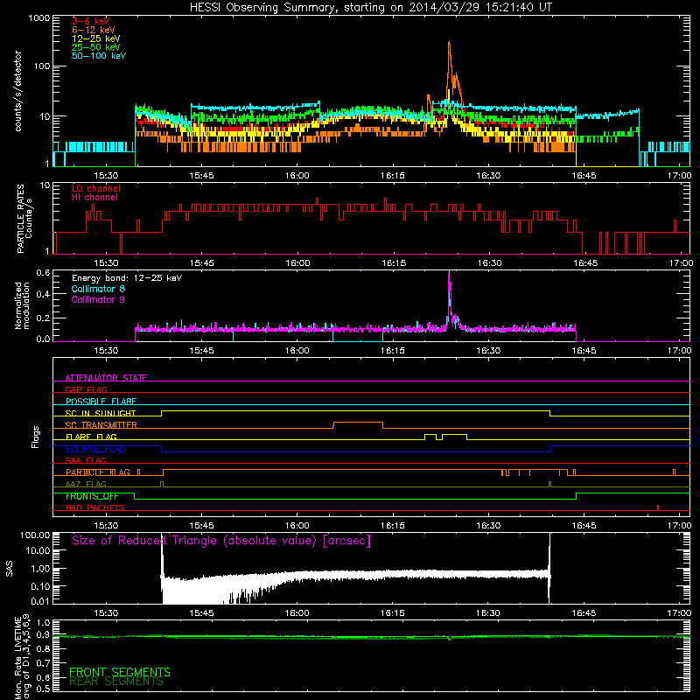700x700 pixels.
Task: Click the FLARE FLAG label
Action: point(91,437)
